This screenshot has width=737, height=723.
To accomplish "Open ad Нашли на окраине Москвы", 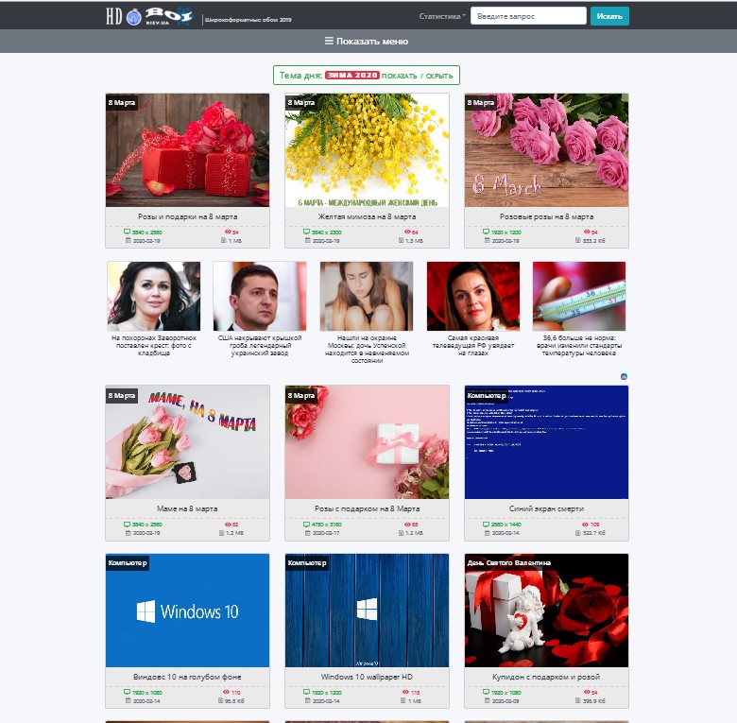I will tap(367, 313).
